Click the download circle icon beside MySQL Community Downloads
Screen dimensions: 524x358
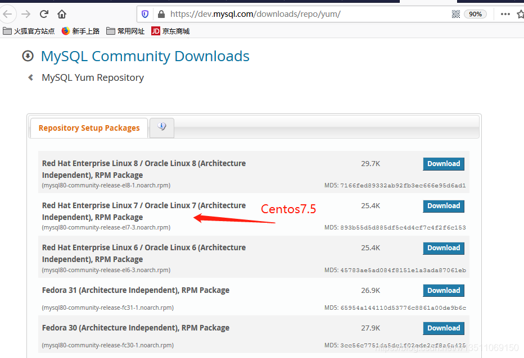pos(28,56)
